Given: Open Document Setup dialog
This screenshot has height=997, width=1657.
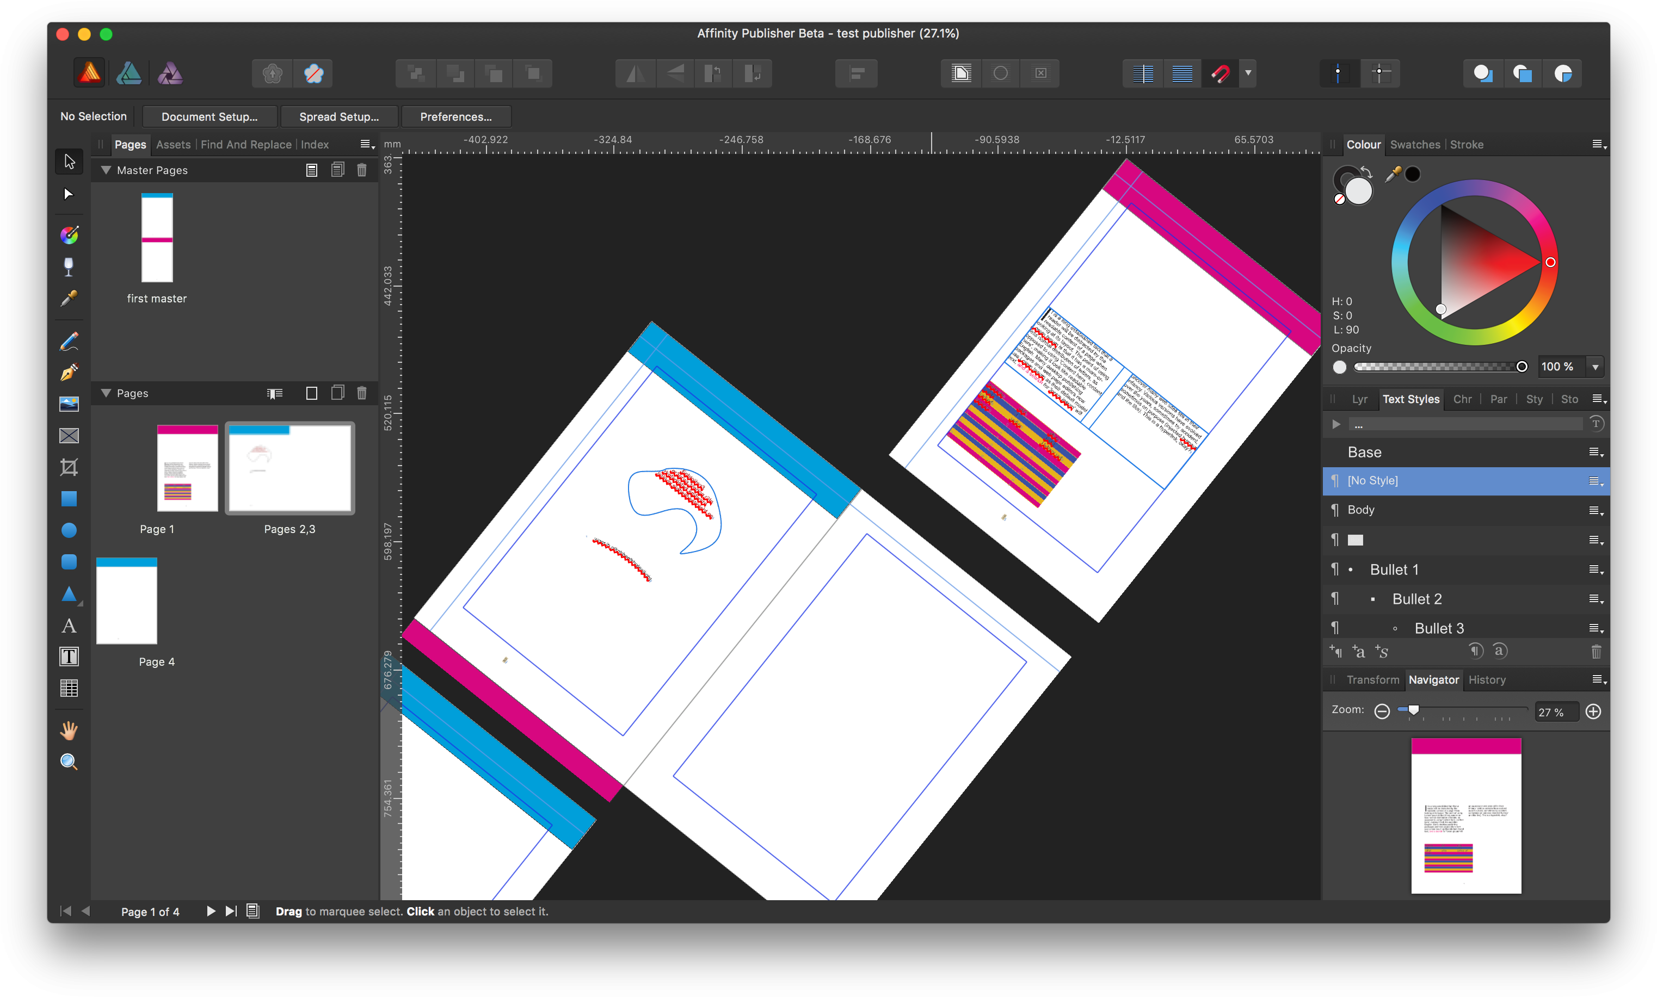Looking at the screenshot, I should click(209, 116).
